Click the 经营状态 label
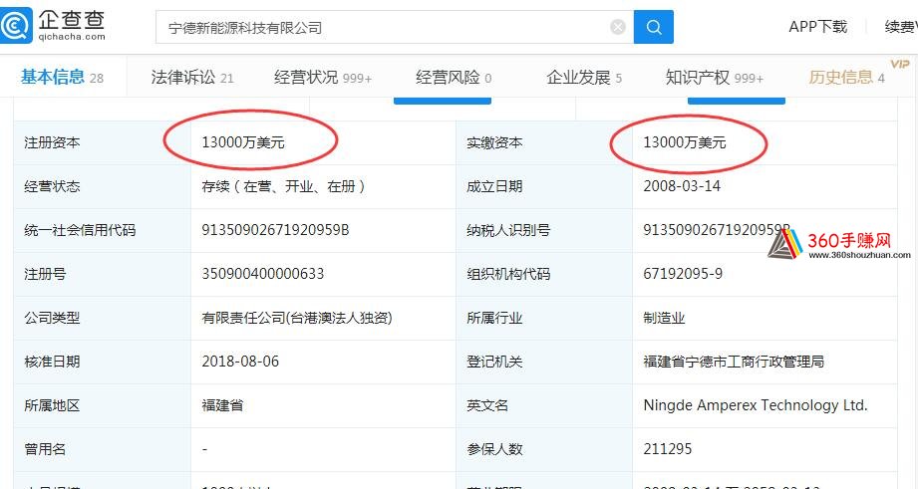Image resolution: width=918 pixels, height=489 pixels. click(52, 186)
